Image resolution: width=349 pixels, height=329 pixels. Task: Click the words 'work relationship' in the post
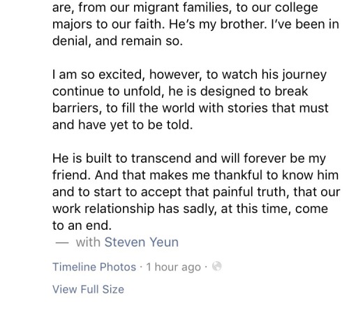[103, 209]
